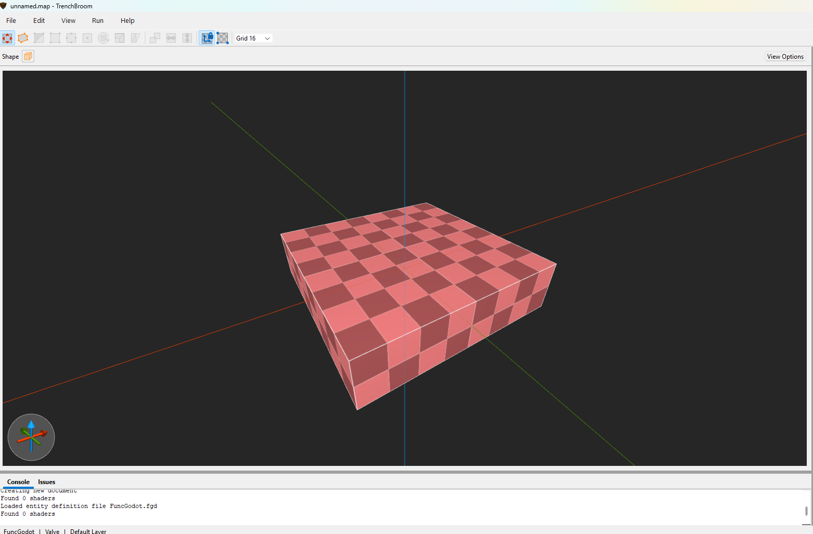The image size is (813, 534).
Task: Click 'Default Layer' in the status bar
Action: (88, 531)
